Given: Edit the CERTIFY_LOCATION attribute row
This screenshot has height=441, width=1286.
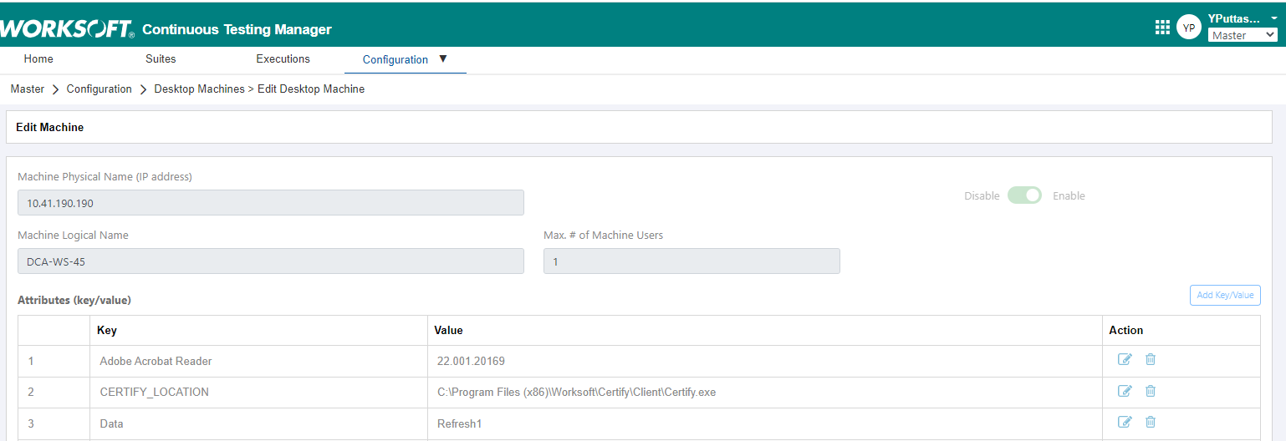Looking at the screenshot, I should (x=1125, y=391).
